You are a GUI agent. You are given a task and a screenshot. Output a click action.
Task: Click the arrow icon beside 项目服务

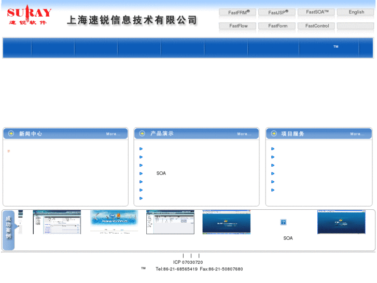tap(274, 133)
